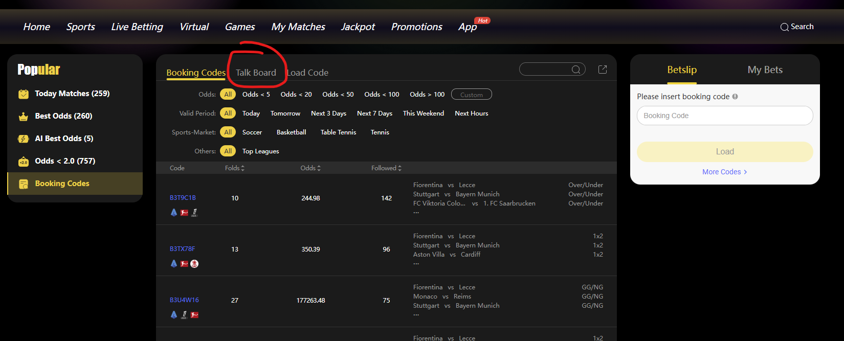Click the share icon beside booking search

coord(603,70)
